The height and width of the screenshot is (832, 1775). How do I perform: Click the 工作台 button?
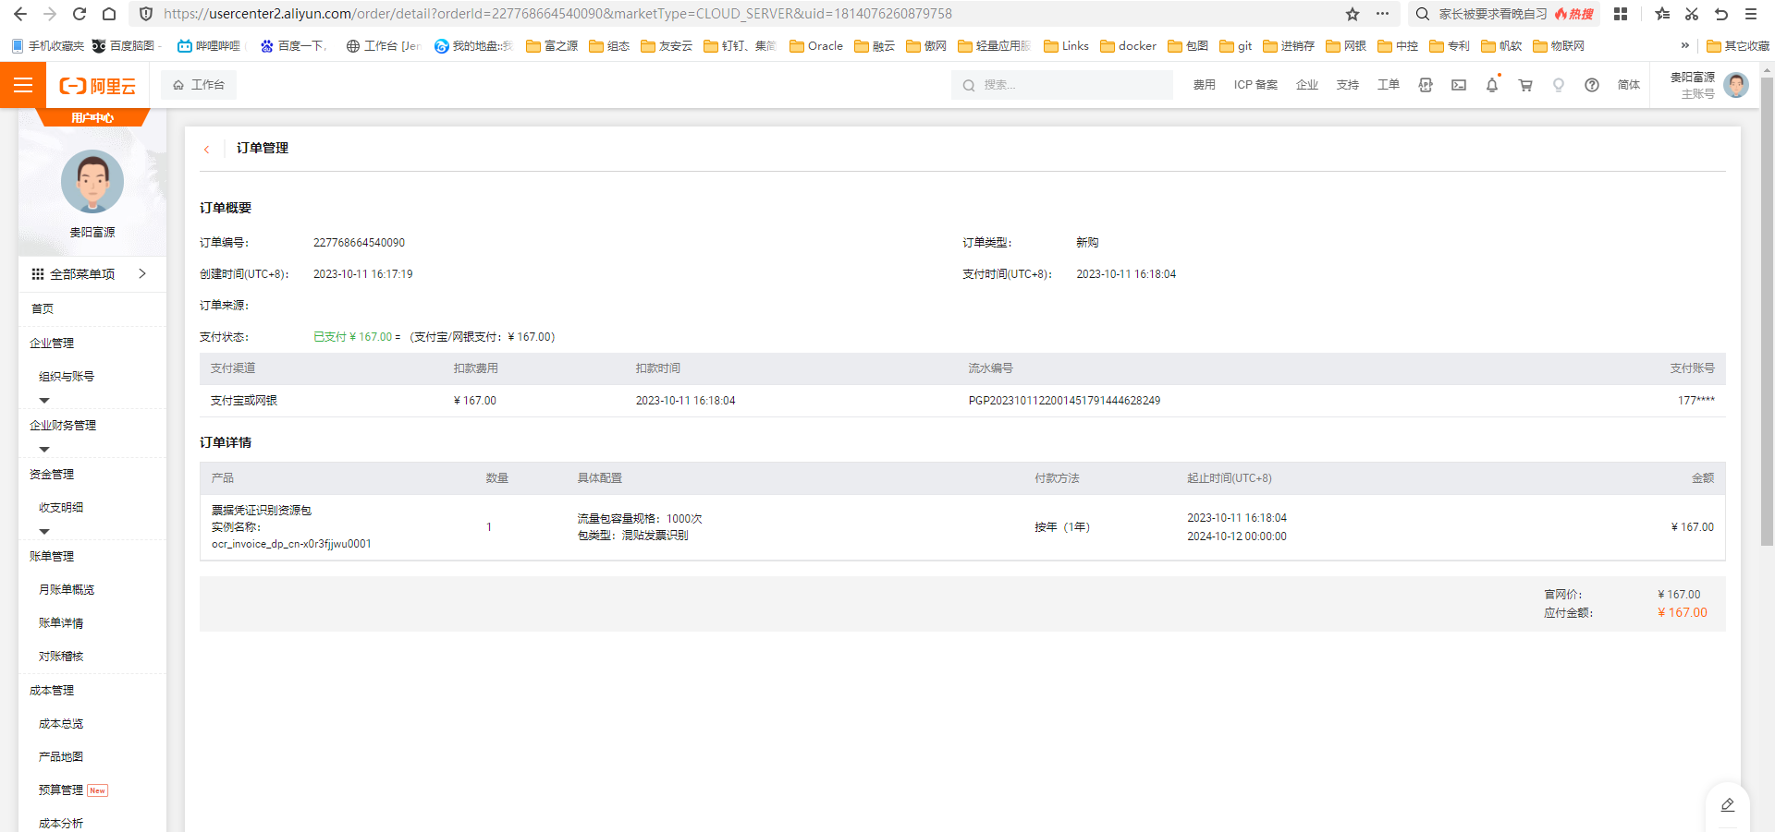tap(199, 85)
